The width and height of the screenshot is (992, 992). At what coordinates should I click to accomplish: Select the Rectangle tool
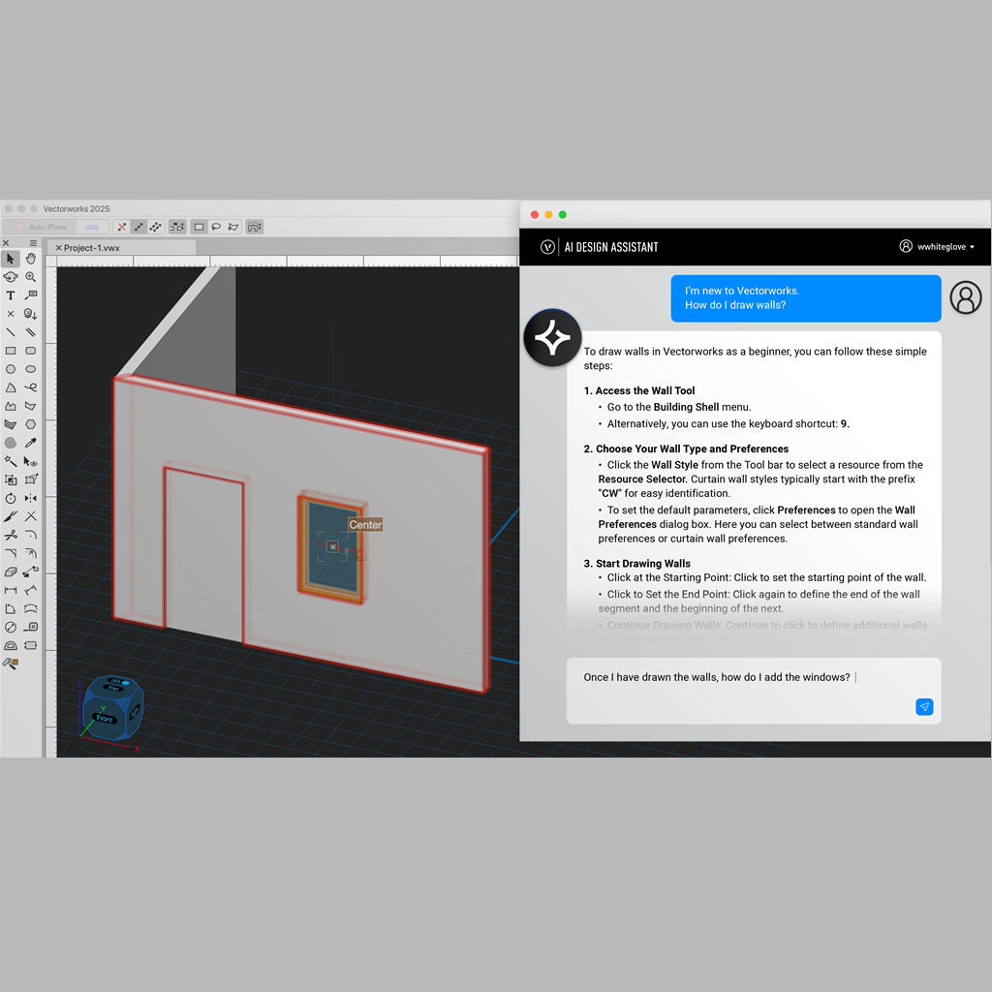tap(10, 351)
